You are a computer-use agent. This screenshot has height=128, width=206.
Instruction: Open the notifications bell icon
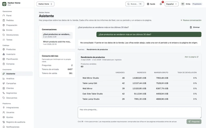pyautogui.click(x=161, y=4)
